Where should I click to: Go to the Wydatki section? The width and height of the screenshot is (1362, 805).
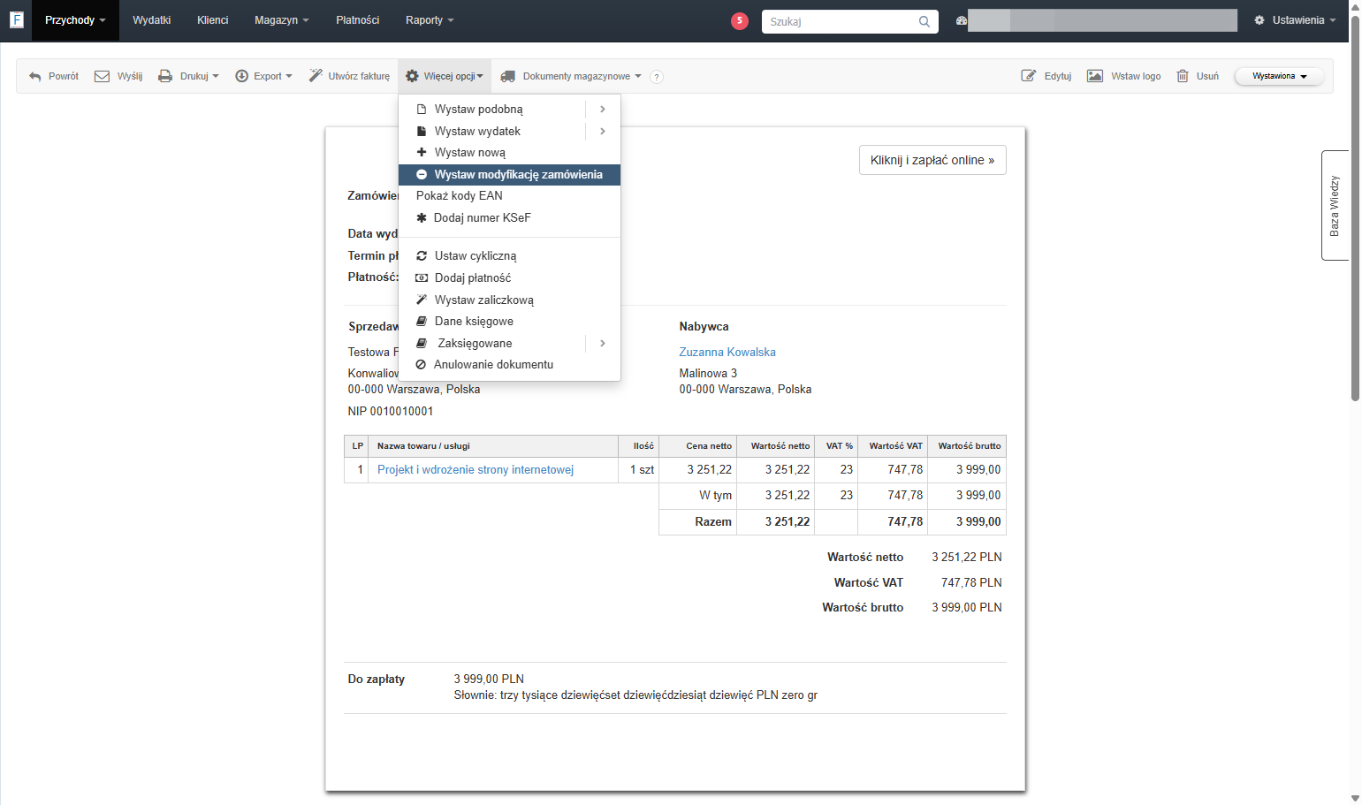(152, 20)
